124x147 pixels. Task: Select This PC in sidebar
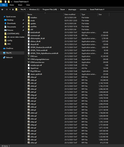click(9, 53)
